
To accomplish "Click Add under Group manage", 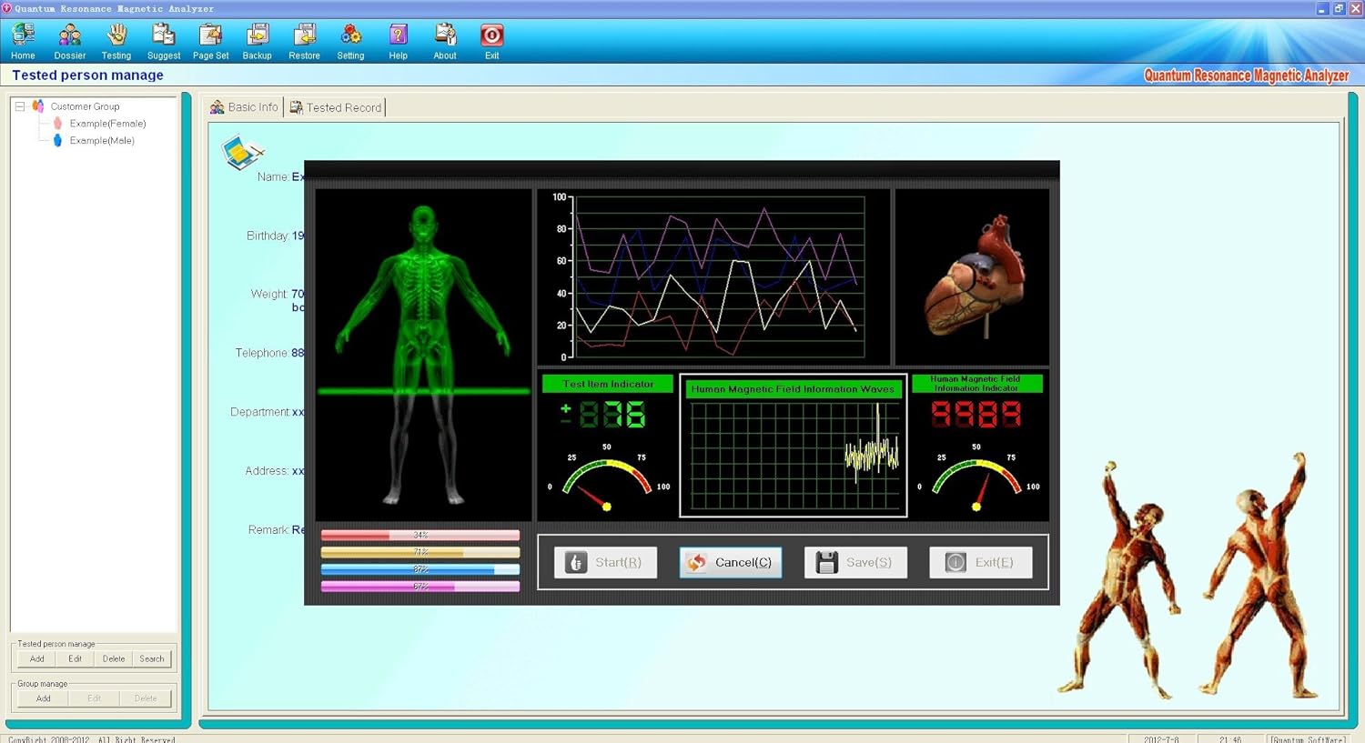I will [43, 698].
